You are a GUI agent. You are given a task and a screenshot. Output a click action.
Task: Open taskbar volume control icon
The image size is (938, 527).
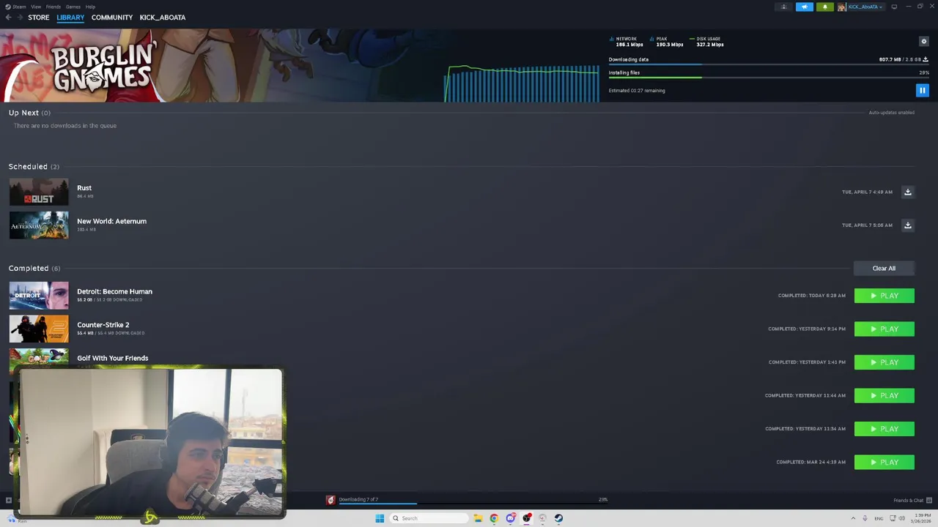[901, 518]
